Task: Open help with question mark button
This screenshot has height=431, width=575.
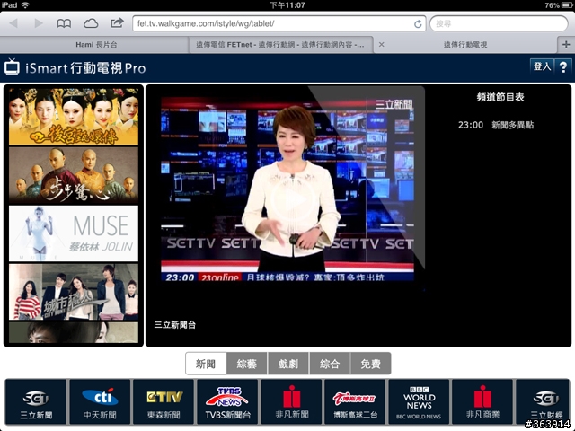Action: (x=563, y=66)
